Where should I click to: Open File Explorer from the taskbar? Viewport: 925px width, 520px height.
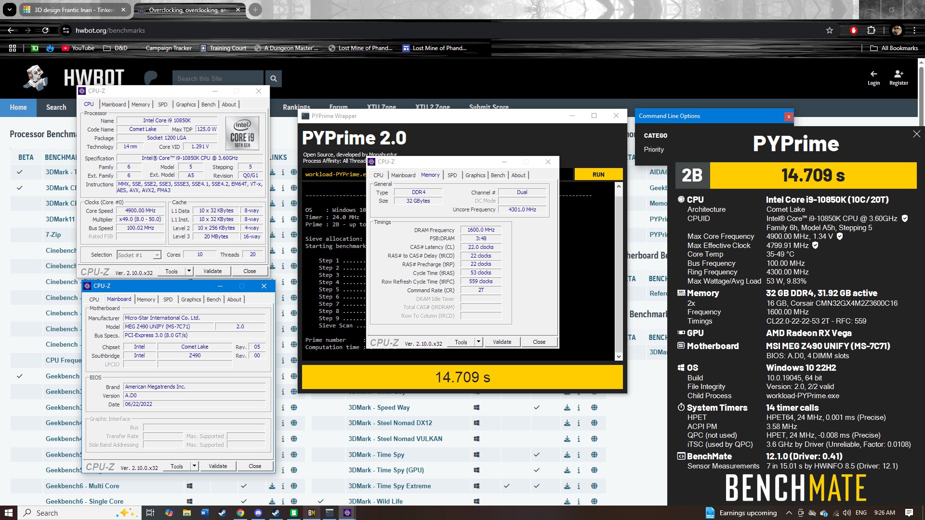pos(186,513)
